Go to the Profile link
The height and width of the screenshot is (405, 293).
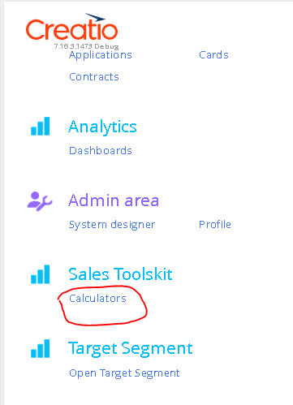click(215, 225)
